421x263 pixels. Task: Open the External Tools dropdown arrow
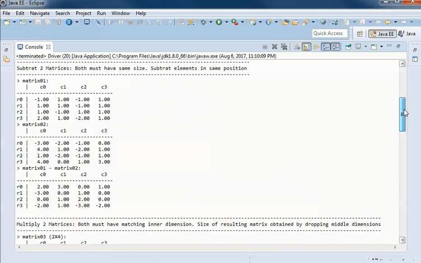point(242,22)
